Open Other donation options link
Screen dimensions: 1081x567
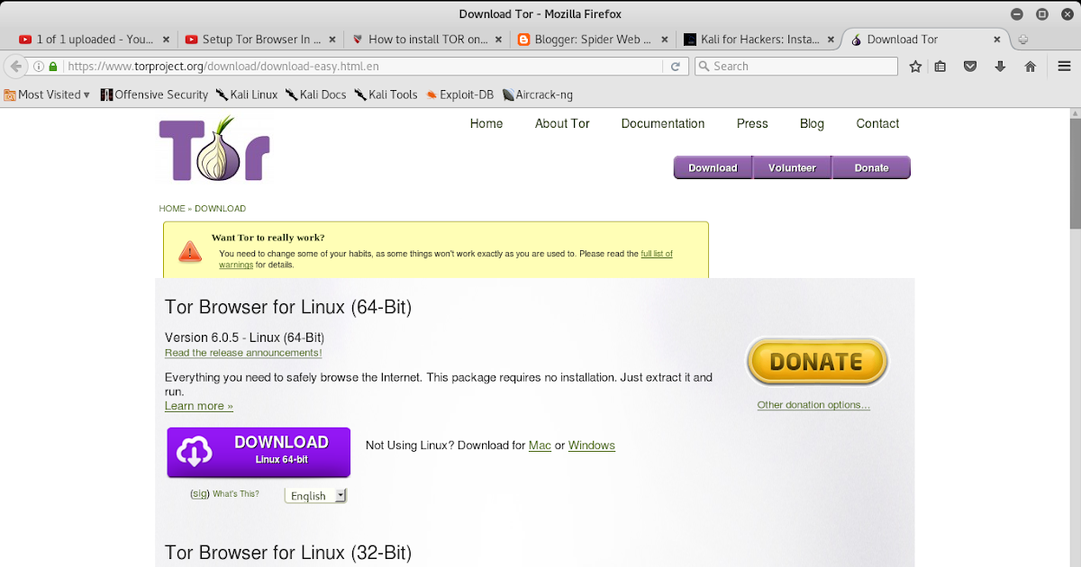click(x=813, y=405)
